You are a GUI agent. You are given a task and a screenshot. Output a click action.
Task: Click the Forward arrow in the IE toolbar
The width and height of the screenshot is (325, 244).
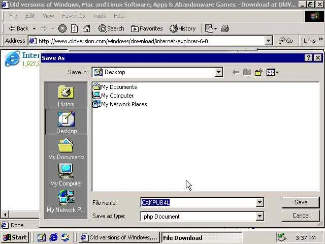(43, 28)
